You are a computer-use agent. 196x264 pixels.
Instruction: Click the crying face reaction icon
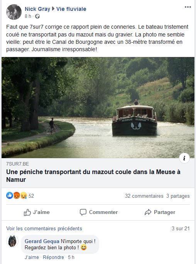pos(24,195)
